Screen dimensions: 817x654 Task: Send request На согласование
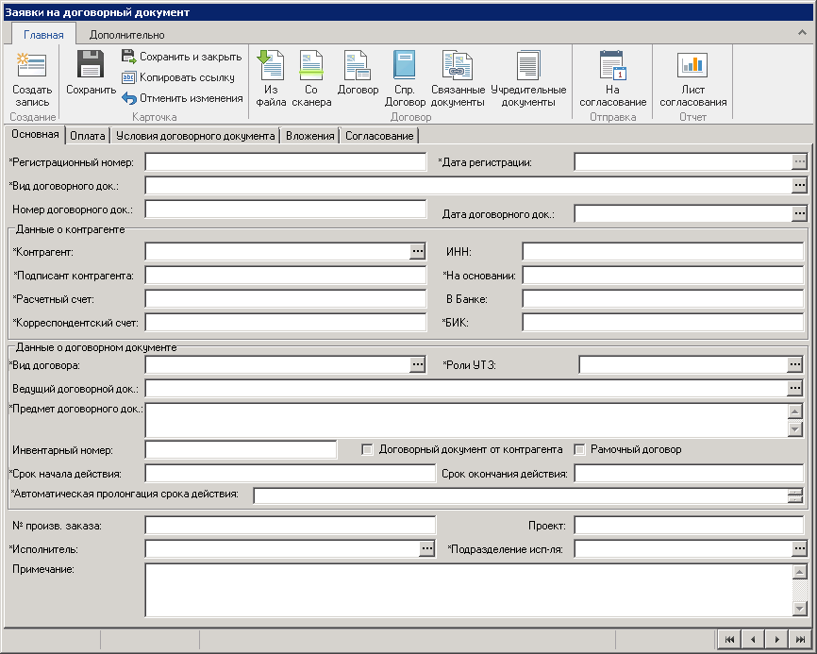click(612, 78)
